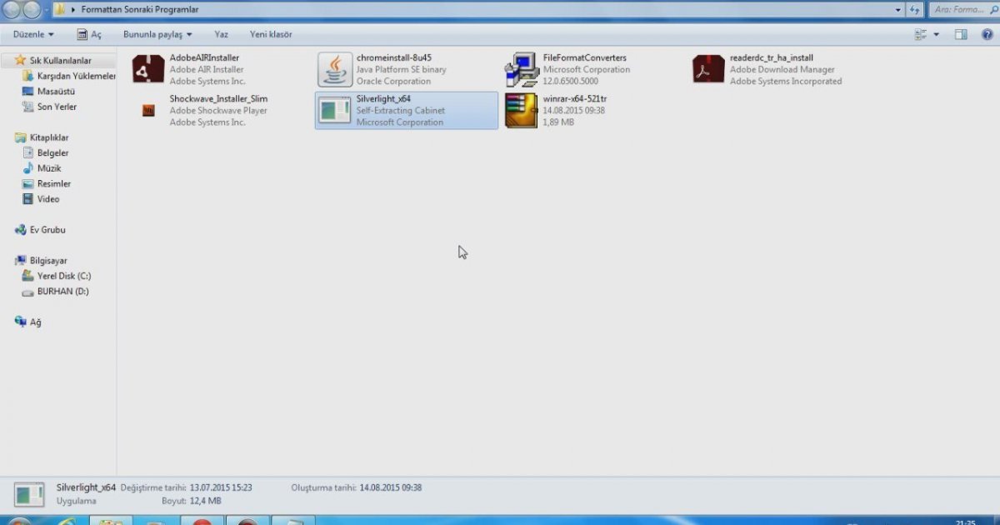Screen dimensions: 1000x525
Task: Click the 'Boyut: 12,4 MB' status text
Action: (x=192, y=501)
